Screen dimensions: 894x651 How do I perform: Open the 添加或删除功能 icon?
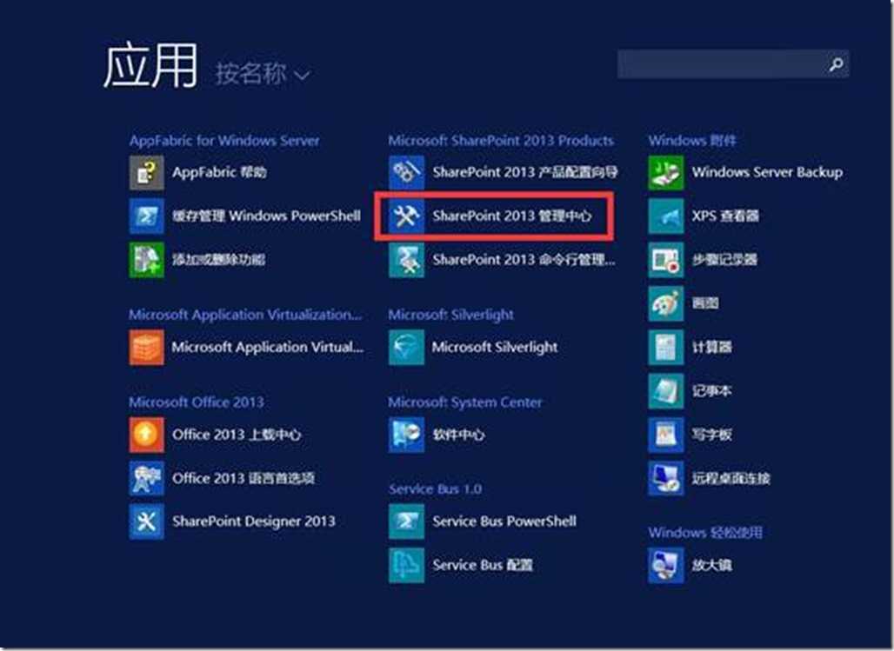tap(146, 260)
